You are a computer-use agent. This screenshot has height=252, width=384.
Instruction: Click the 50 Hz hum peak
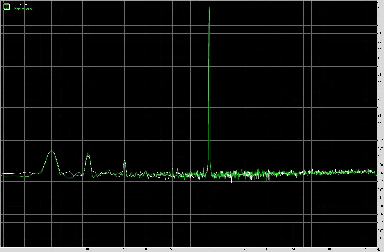[51, 150]
